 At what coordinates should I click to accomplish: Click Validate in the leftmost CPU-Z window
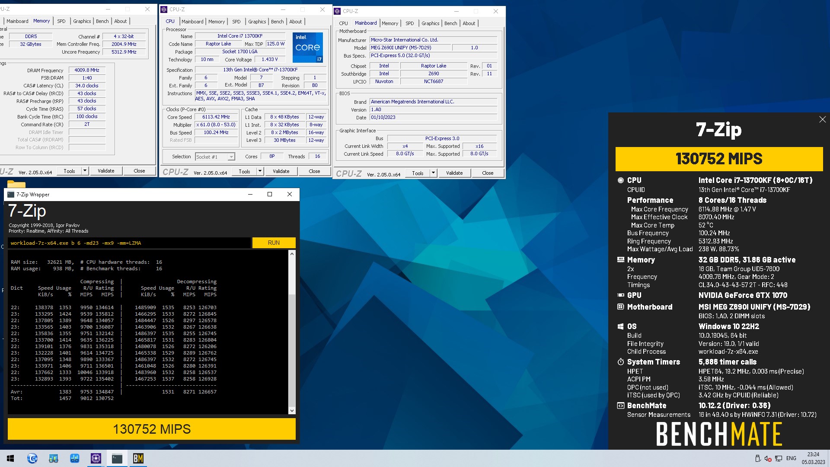[106, 171]
